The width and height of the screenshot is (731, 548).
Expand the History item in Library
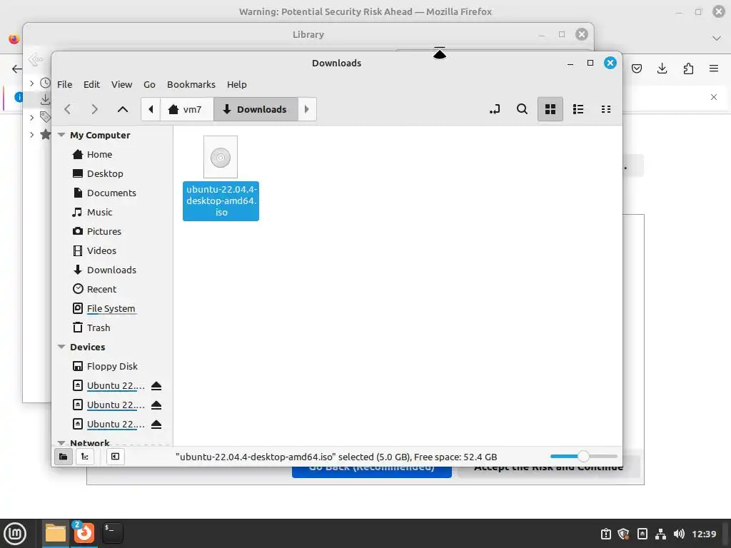[31, 83]
